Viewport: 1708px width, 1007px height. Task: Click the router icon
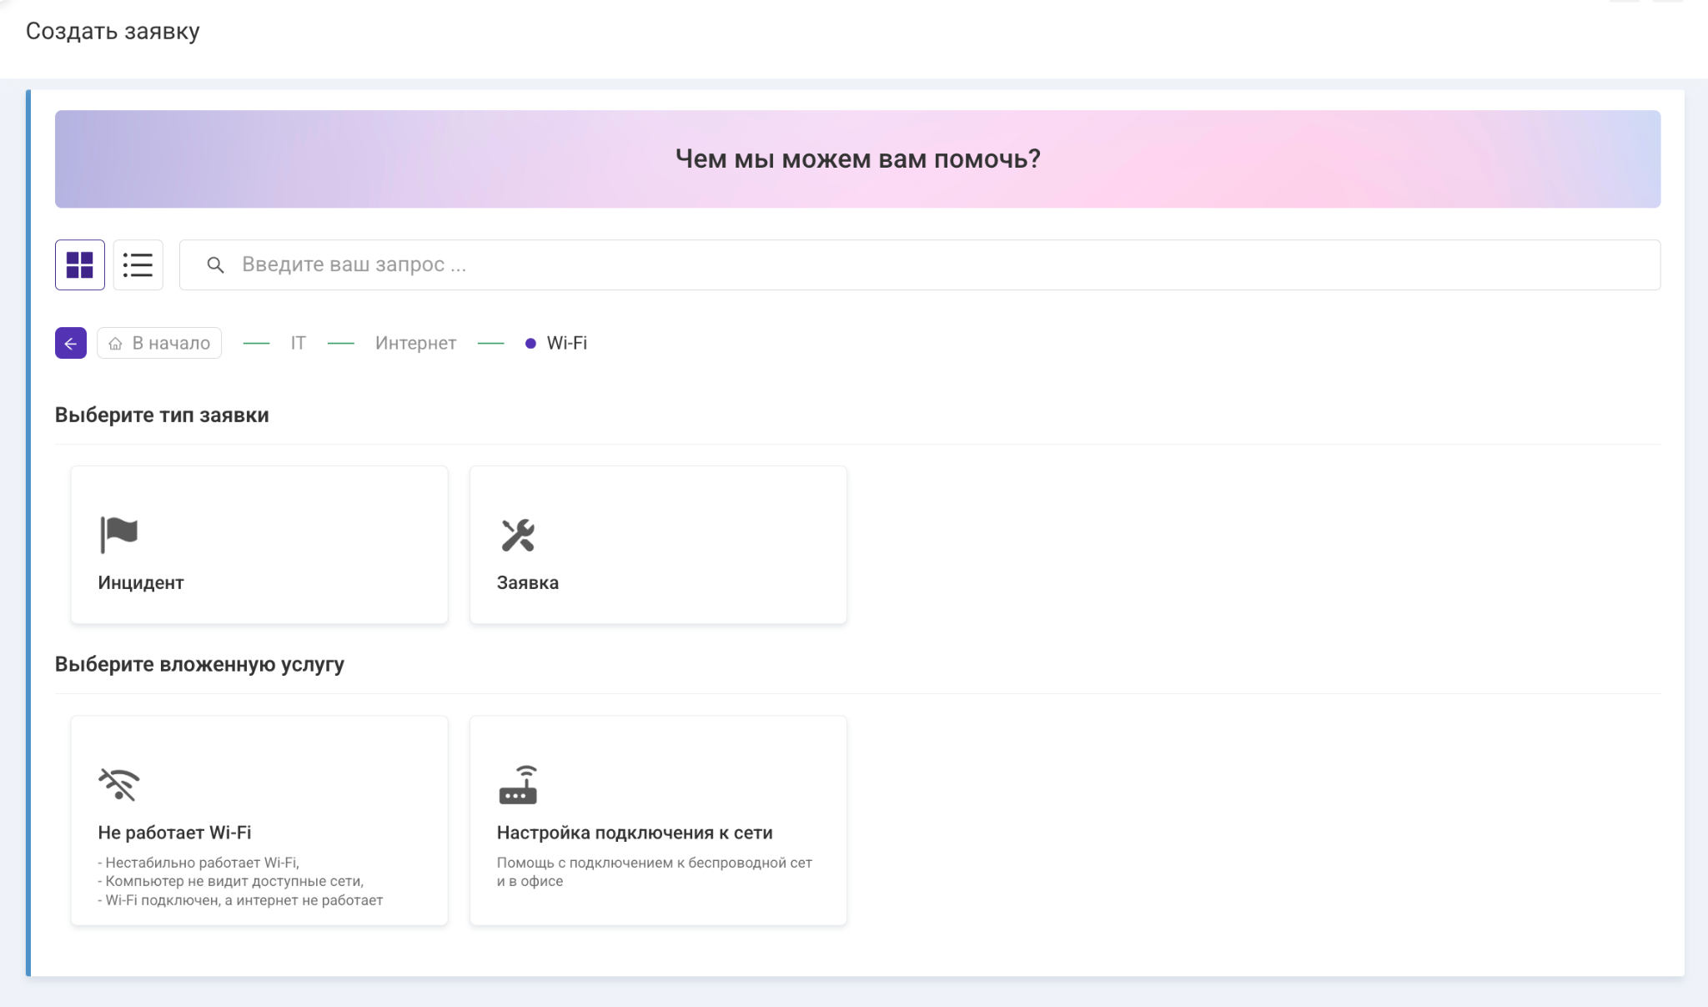click(x=518, y=784)
